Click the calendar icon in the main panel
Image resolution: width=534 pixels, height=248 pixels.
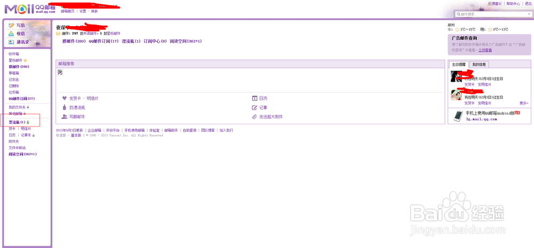coord(254,98)
